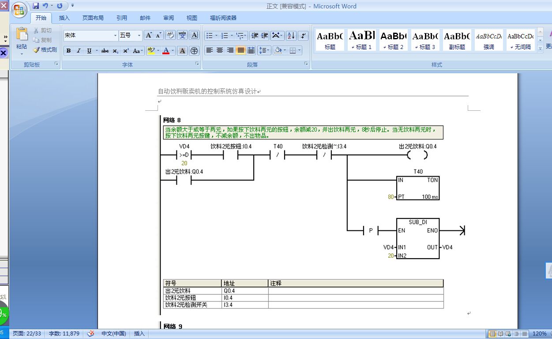Apply the 格式刷 format painter
552x339 pixels.
click(45, 50)
